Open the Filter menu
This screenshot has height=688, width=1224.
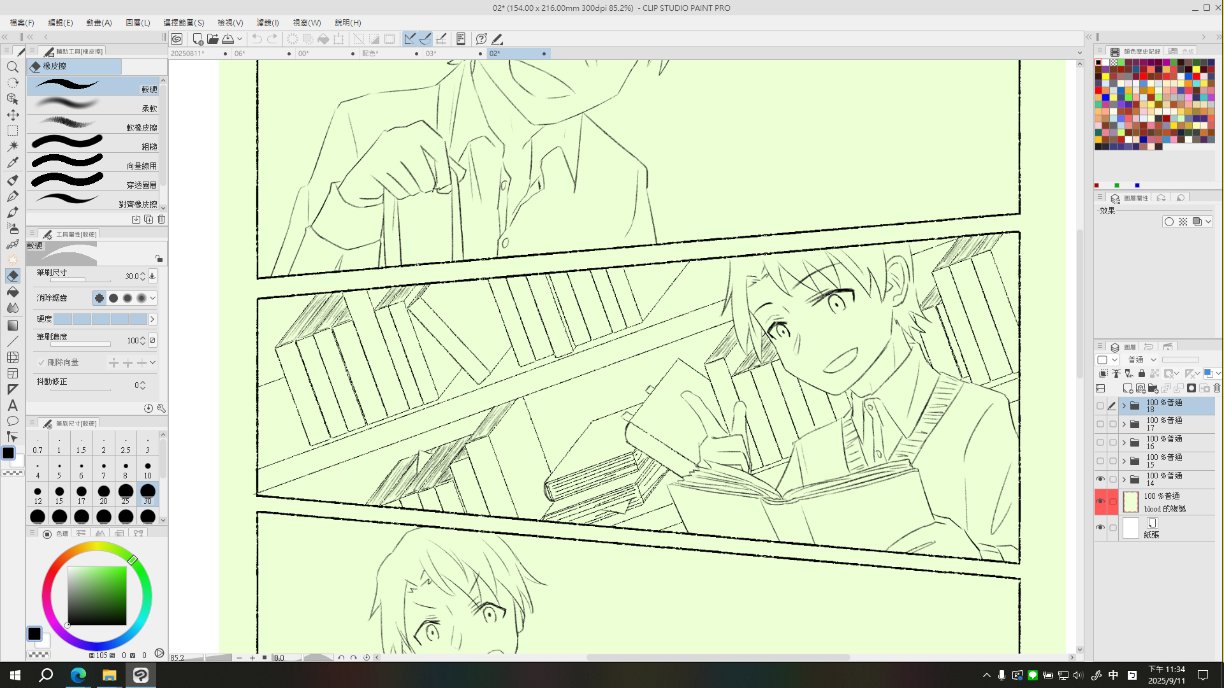click(x=267, y=22)
